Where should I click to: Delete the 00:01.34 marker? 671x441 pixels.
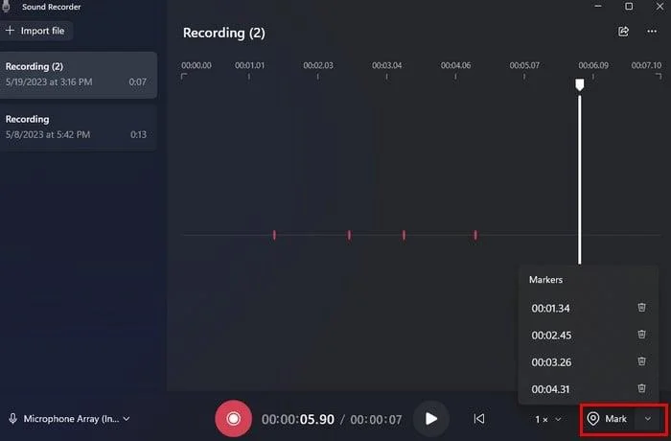(641, 308)
